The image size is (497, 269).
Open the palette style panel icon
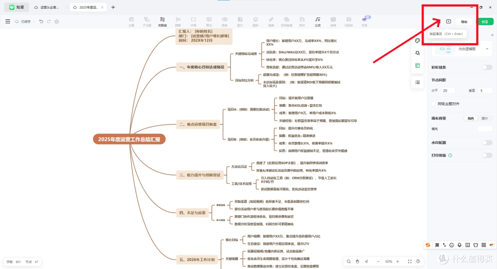click(417, 40)
